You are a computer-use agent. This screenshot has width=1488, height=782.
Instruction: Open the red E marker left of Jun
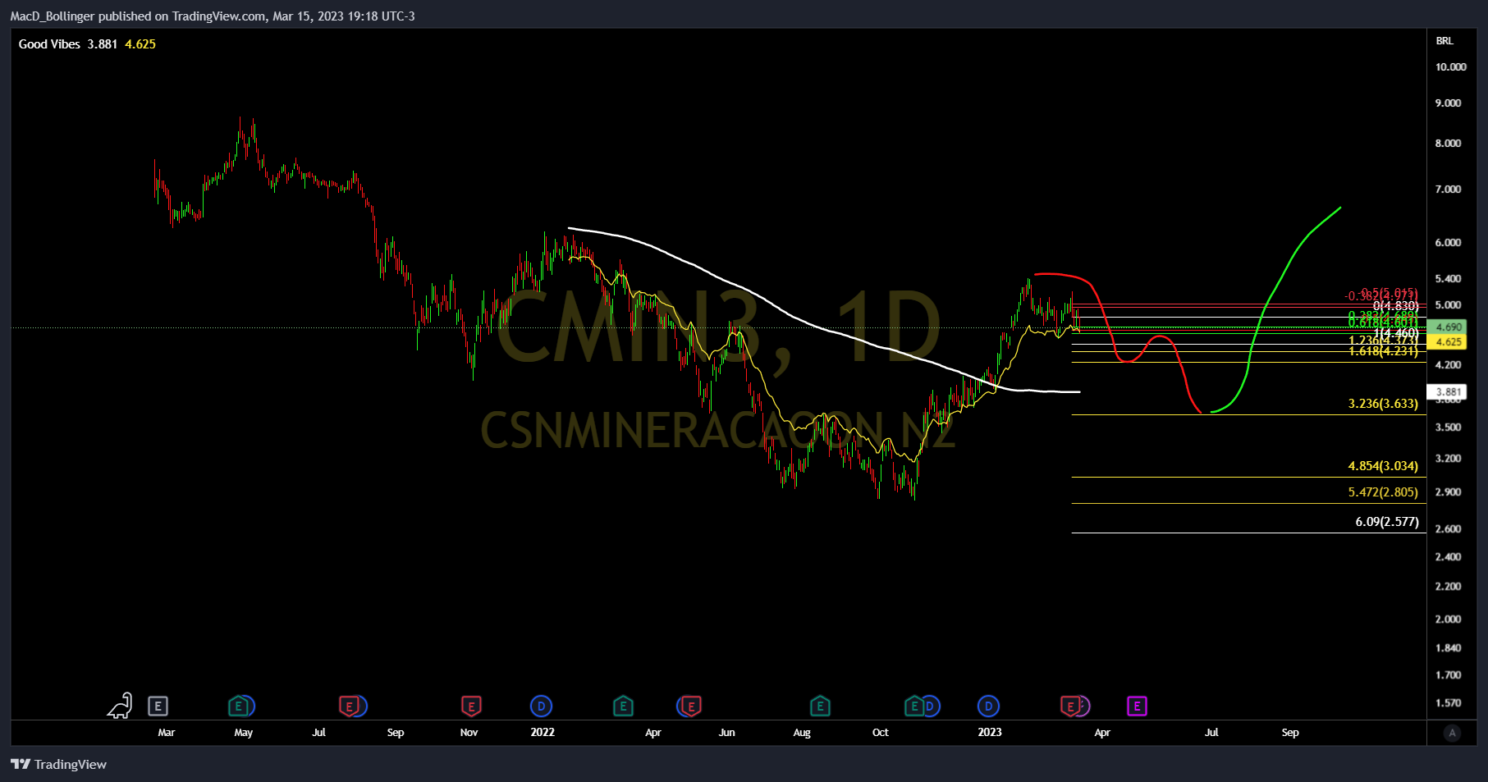pos(691,706)
